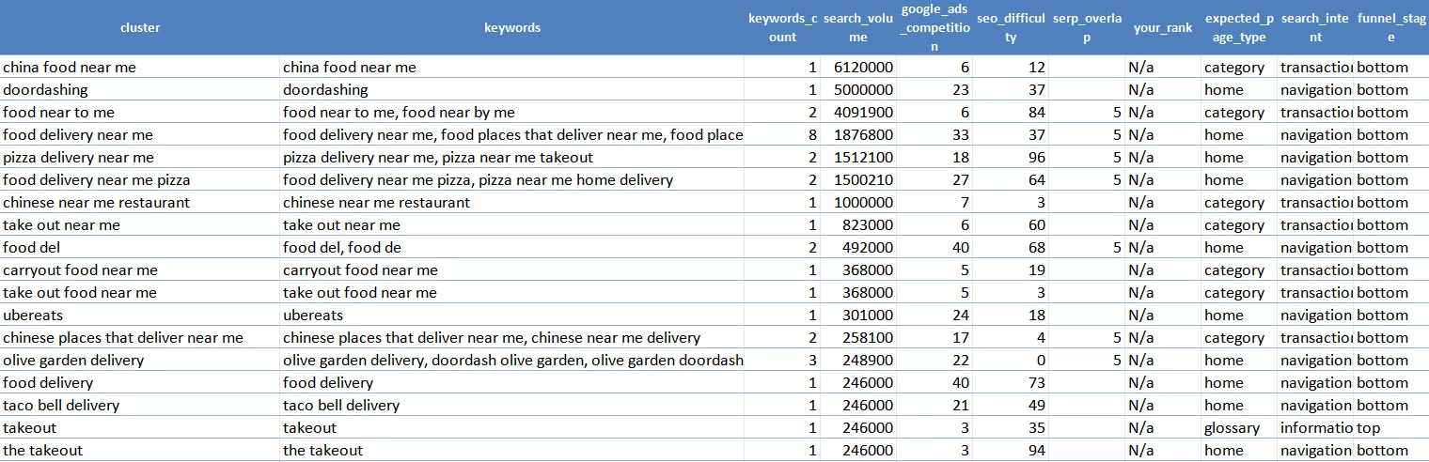Select cluster cell 'doordashing'
Screen dimensions: 1429x462
click(x=140, y=89)
